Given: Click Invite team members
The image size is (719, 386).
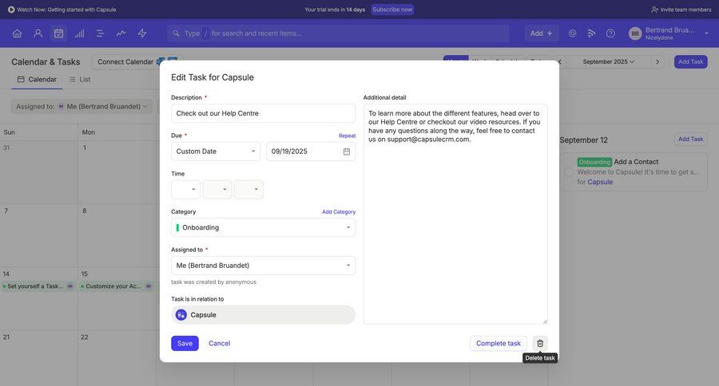Looking at the screenshot, I should pos(681,10).
